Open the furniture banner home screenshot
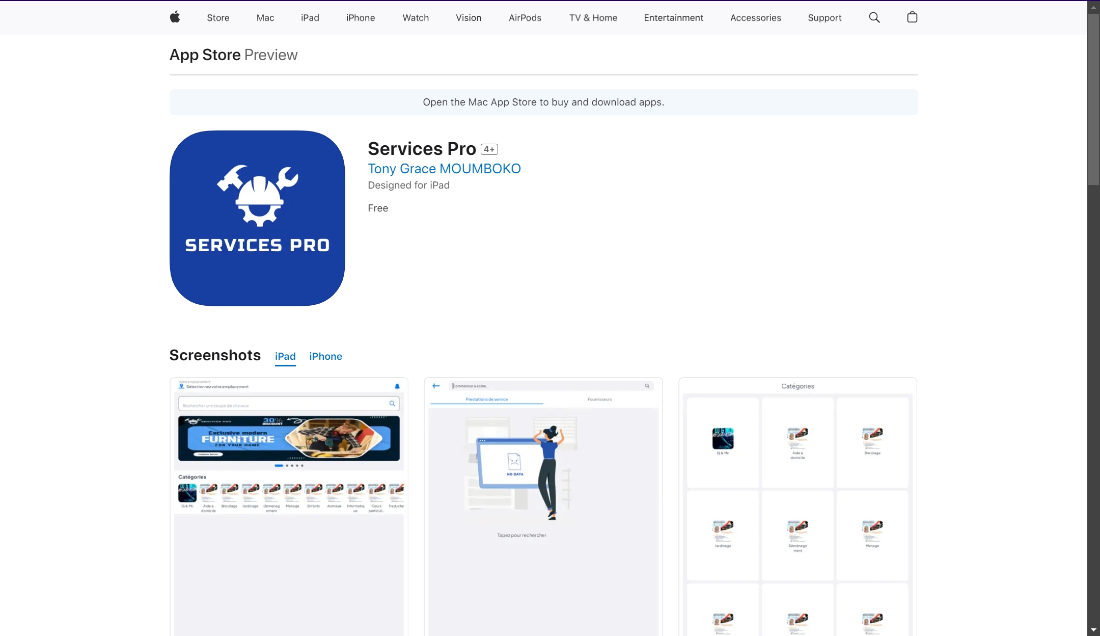The height and width of the screenshot is (636, 1100). click(x=289, y=507)
